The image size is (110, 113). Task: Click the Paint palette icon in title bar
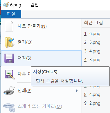pos(6,5)
